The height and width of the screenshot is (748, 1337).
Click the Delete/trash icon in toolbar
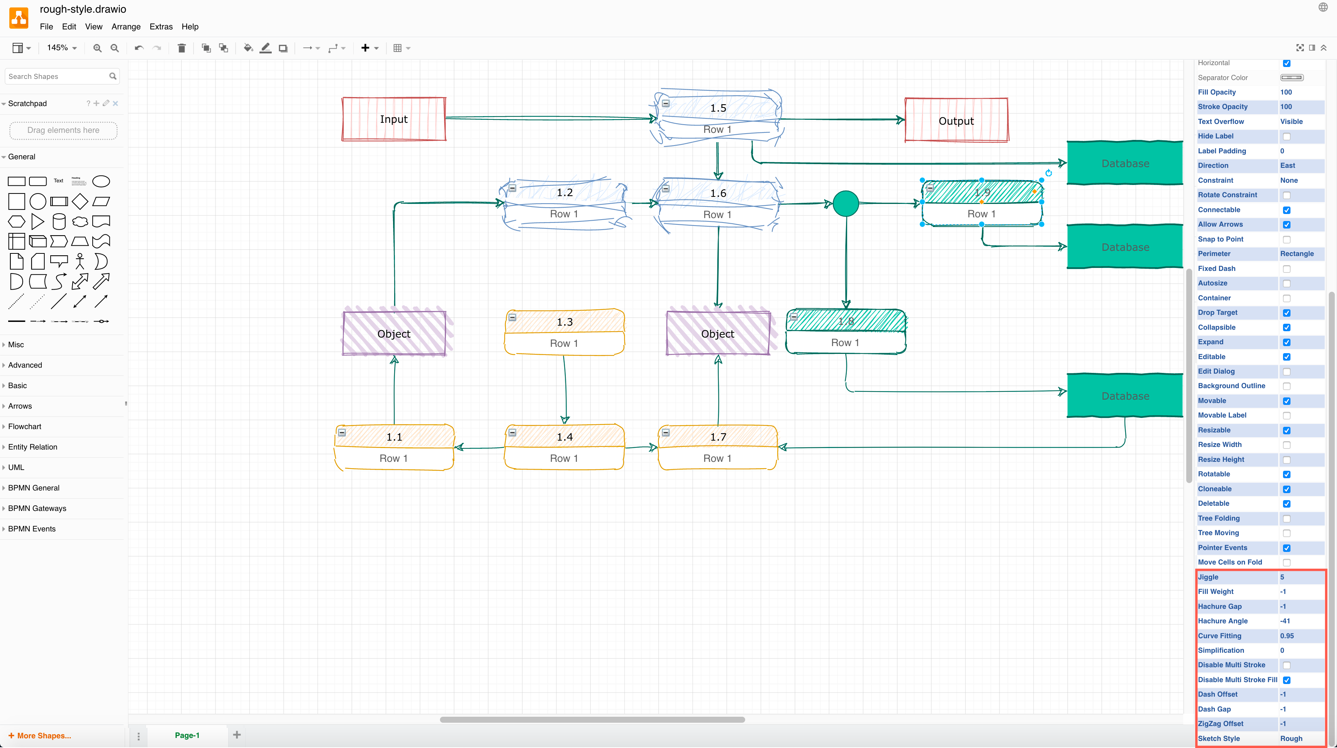[x=180, y=48]
